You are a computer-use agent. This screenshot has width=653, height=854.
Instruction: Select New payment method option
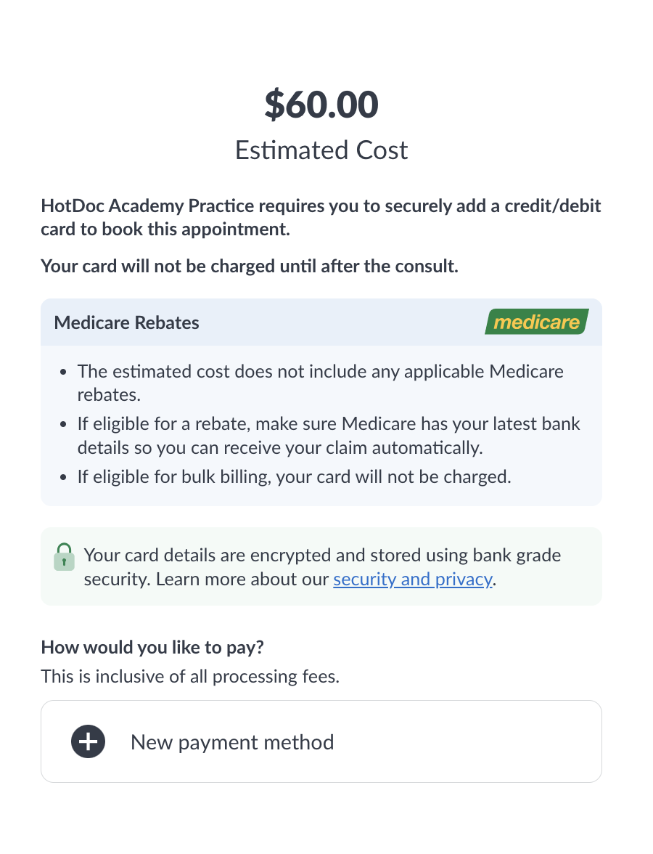coord(232,742)
